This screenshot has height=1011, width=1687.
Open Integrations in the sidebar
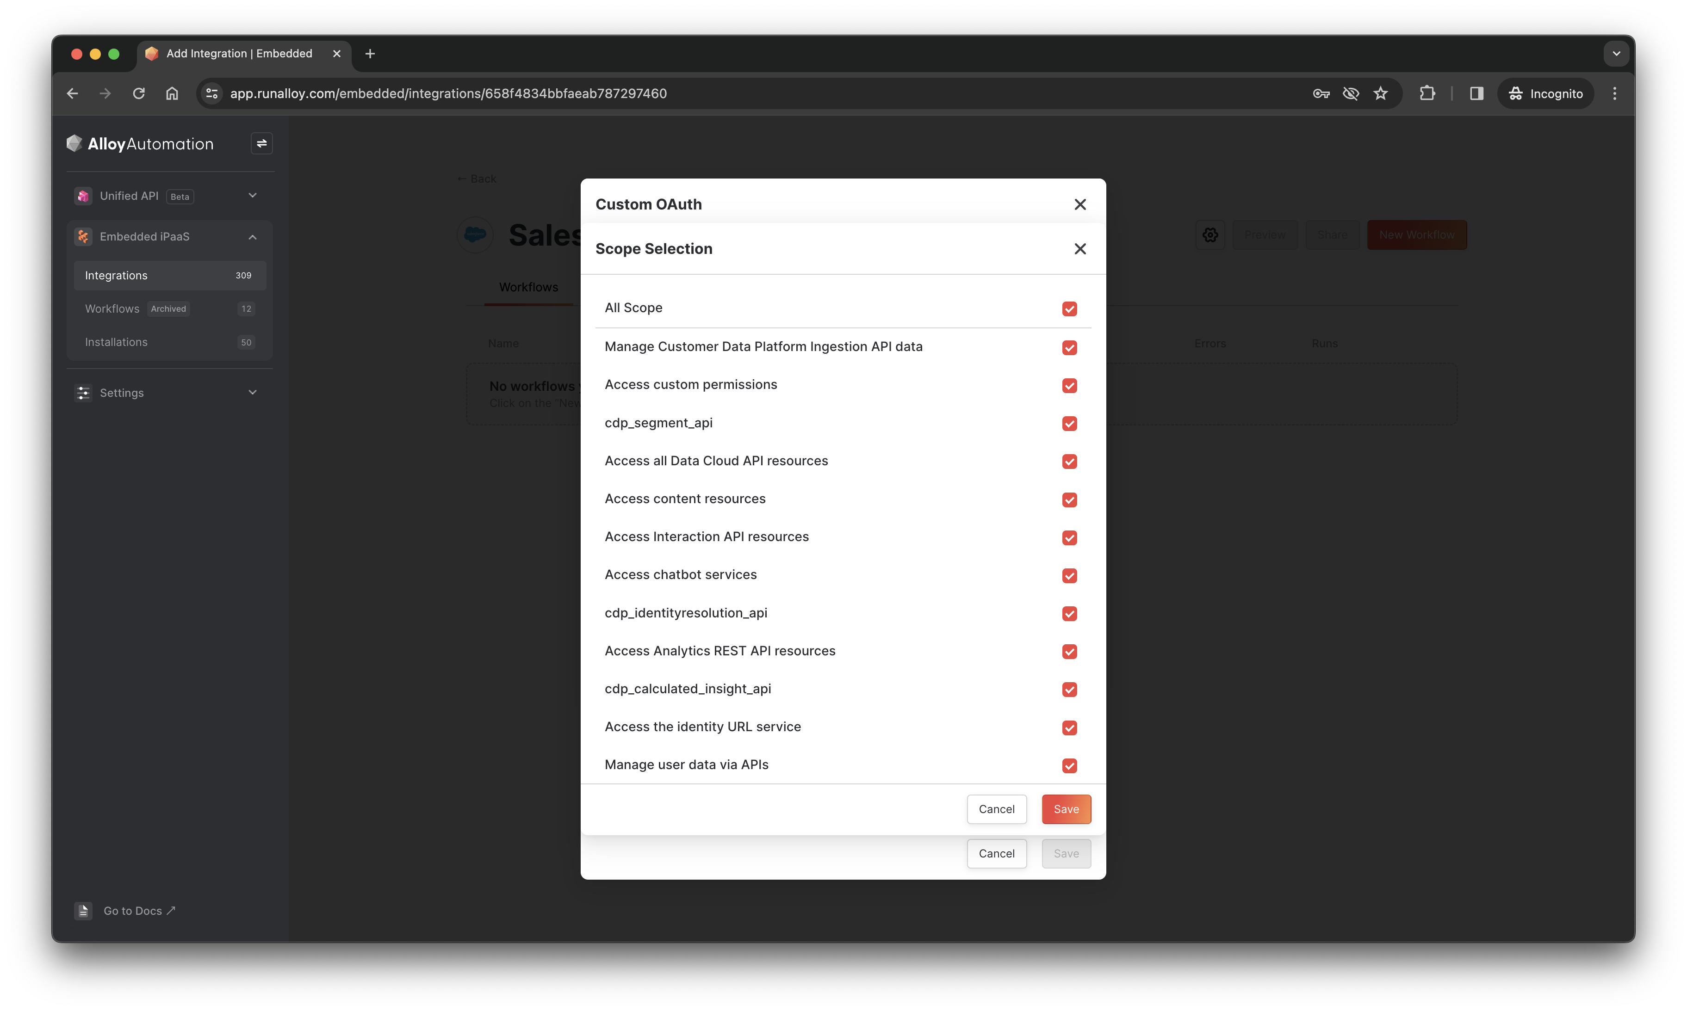pyautogui.click(x=170, y=275)
